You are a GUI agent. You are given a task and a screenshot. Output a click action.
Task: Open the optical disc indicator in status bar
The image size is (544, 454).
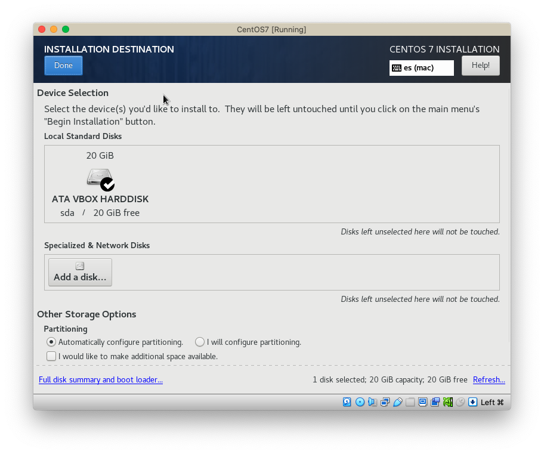tap(360, 402)
